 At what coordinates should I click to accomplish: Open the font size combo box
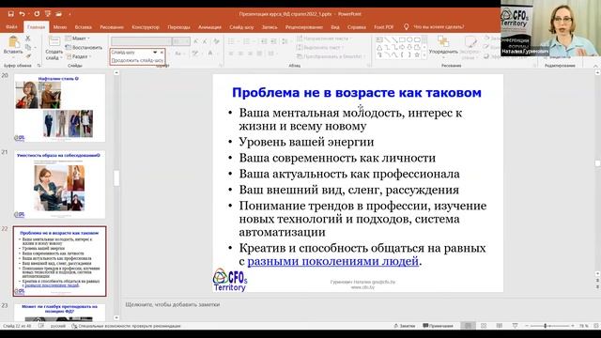pyautogui.click(x=181, y=41)
